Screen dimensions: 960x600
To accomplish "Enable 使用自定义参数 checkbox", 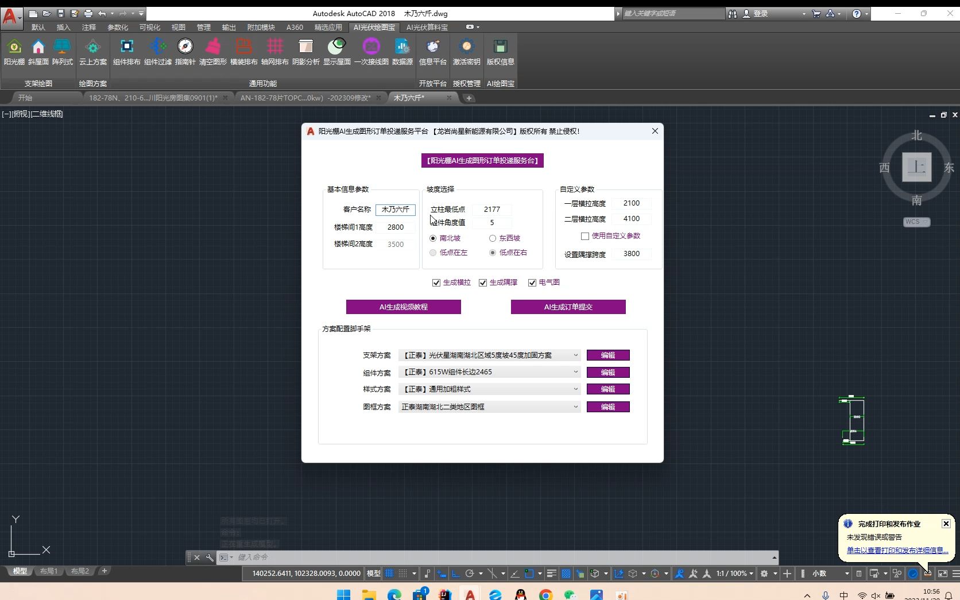I will (585, 236).
